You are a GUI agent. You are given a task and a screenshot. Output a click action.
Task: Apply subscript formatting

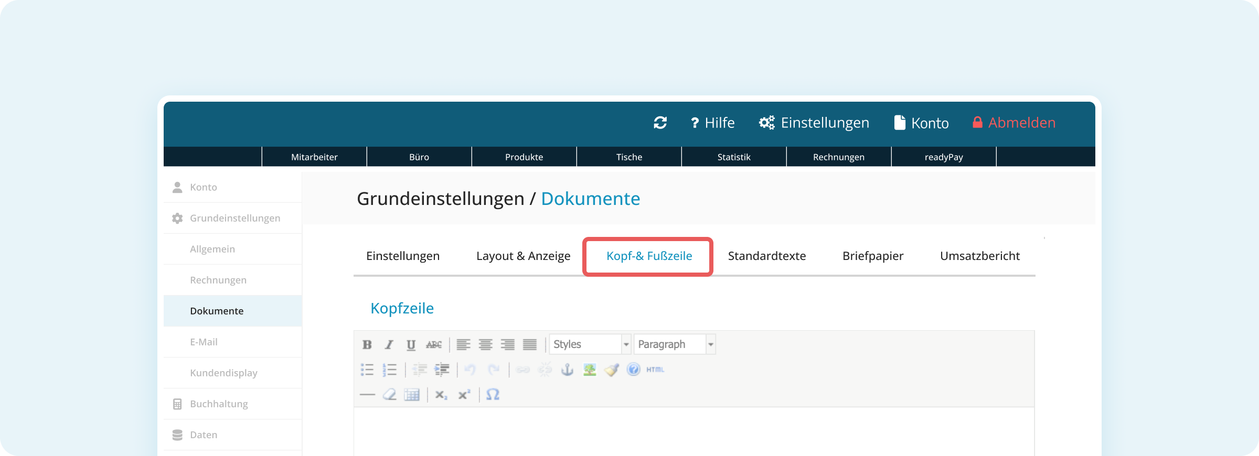coord(441,395)
